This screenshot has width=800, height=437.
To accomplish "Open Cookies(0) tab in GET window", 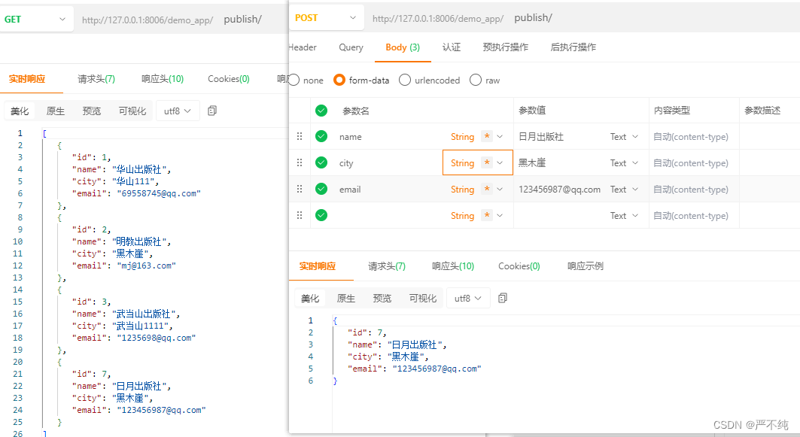I will (x=229, y=78).
